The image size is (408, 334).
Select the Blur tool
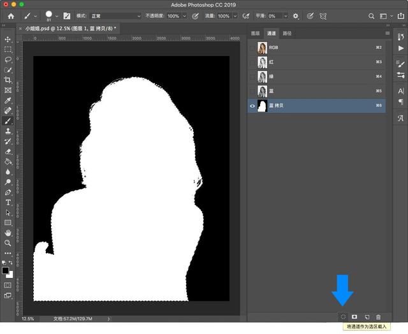8,171
